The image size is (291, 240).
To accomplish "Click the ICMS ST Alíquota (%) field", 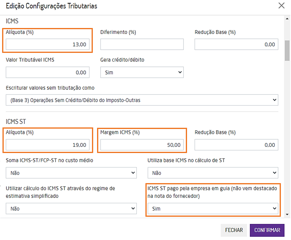I will pos(48,145).
